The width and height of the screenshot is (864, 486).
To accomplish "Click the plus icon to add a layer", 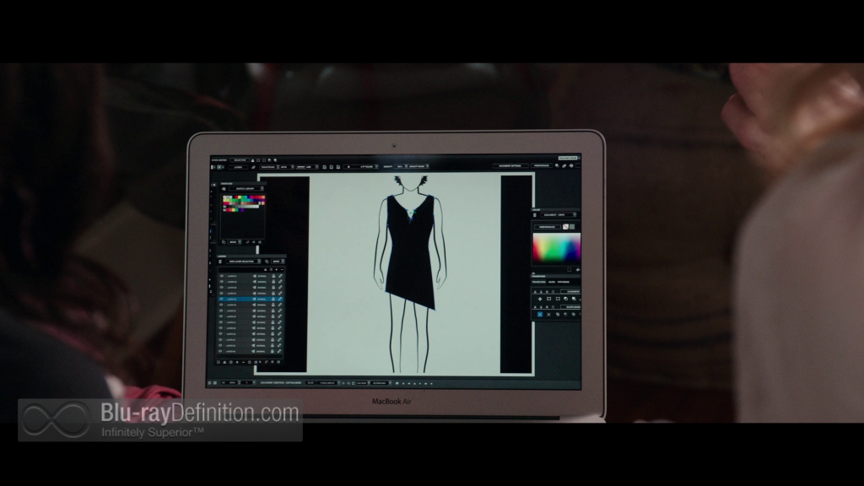I will click(x=277, y=269).
